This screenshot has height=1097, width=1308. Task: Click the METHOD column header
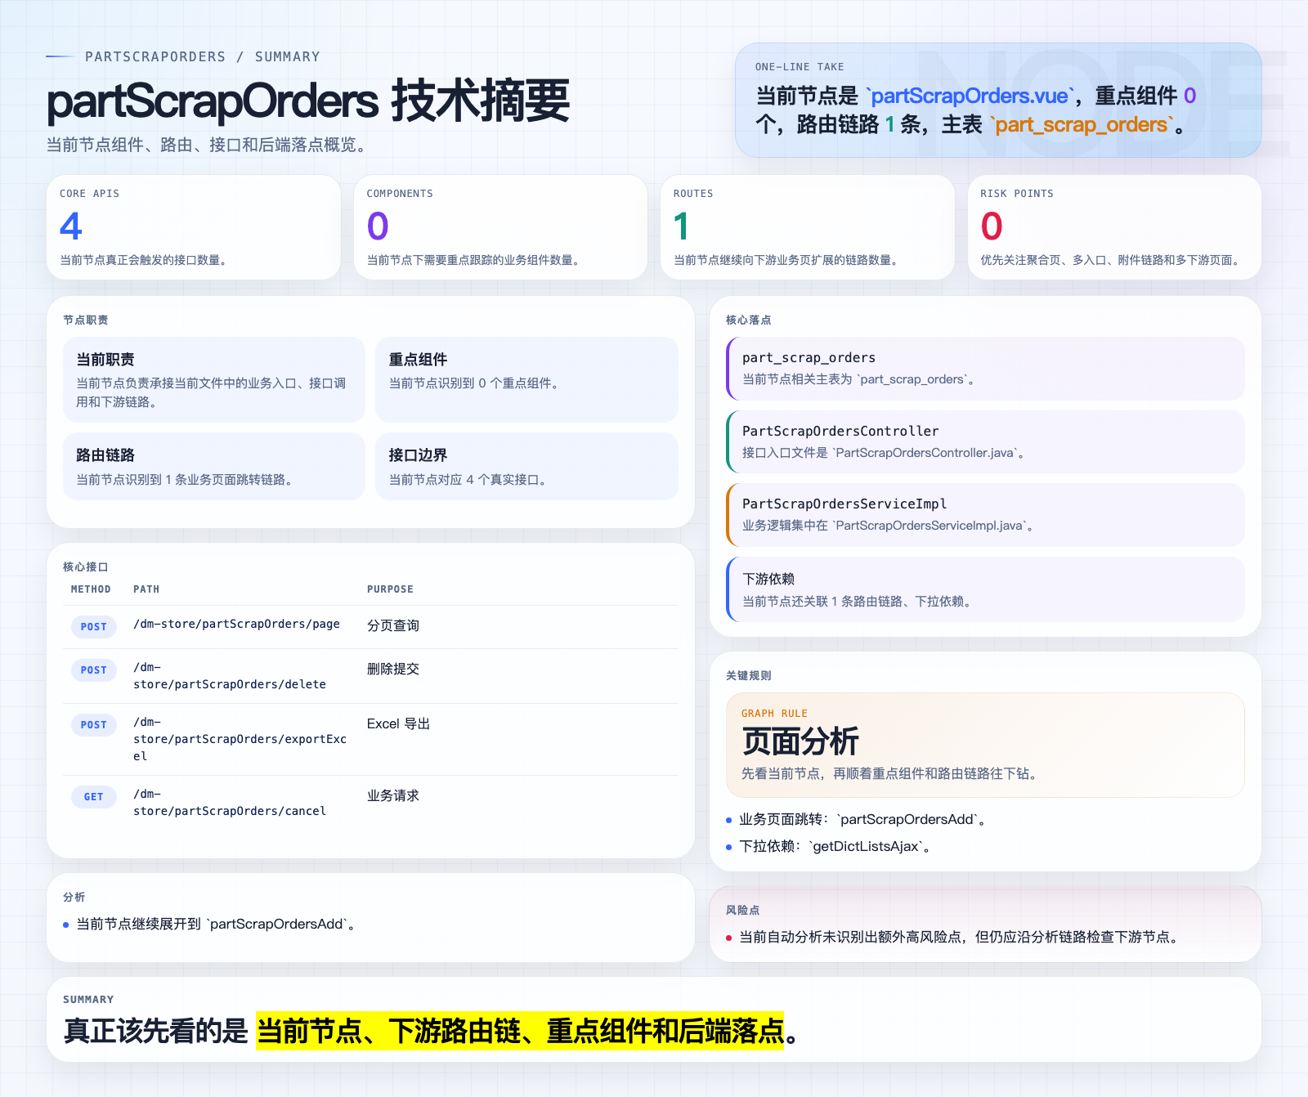(x=91, y=589)
